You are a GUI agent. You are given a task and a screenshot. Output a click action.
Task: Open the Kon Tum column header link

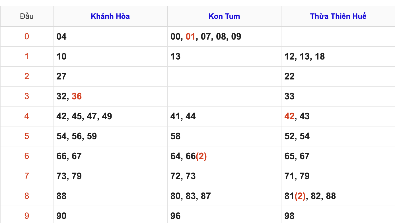224,16
